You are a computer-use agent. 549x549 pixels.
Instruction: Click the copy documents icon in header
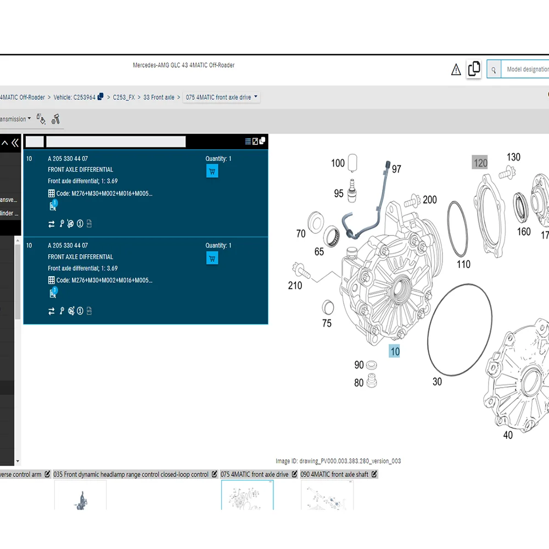(x=474, y=69)
